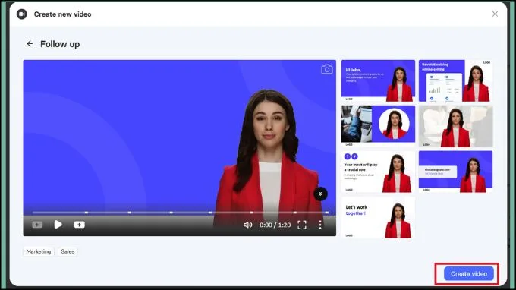This screenshot has width=516, height=290.
Task: Play the video preview
Action: 58,225
